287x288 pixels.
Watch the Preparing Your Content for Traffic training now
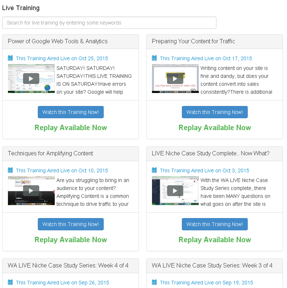coord(215,112)
